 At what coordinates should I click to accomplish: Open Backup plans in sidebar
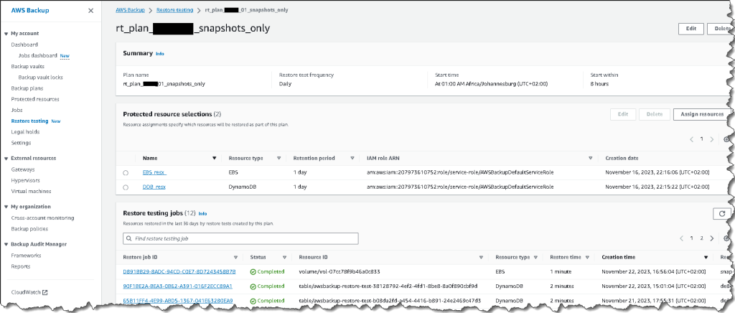click(27, 88)
